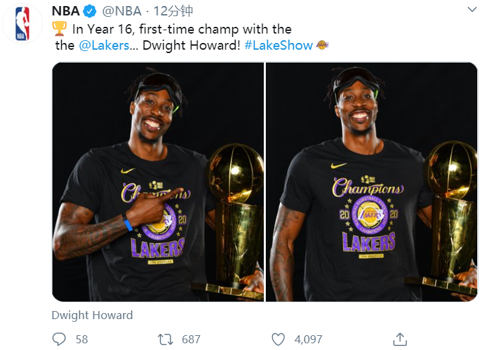
Task: Click the @NBA handle text
Action: point(124,11)
